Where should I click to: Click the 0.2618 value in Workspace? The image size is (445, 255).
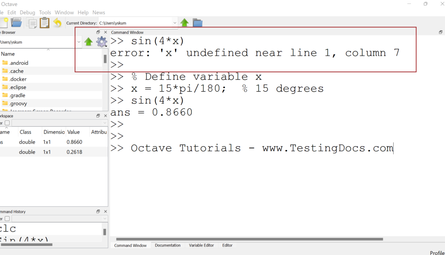pos(74,152)
